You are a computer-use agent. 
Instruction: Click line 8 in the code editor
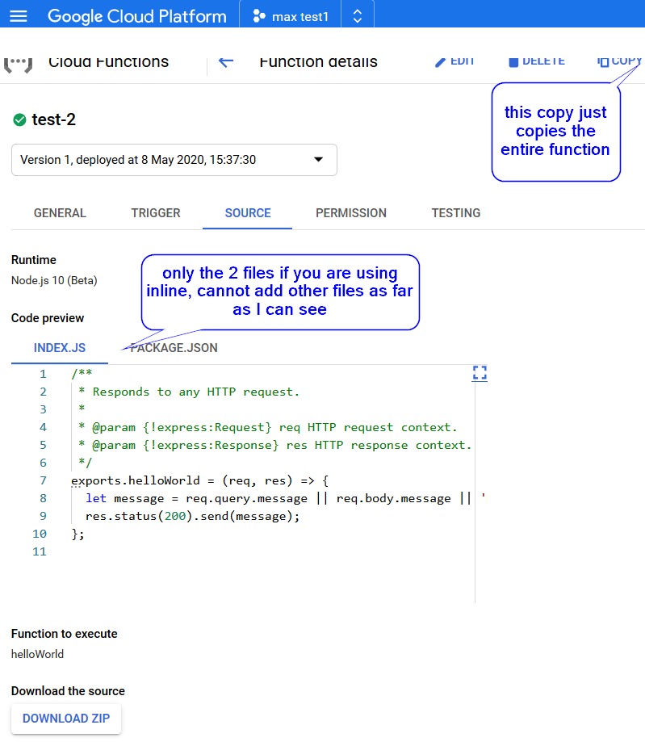274,498
